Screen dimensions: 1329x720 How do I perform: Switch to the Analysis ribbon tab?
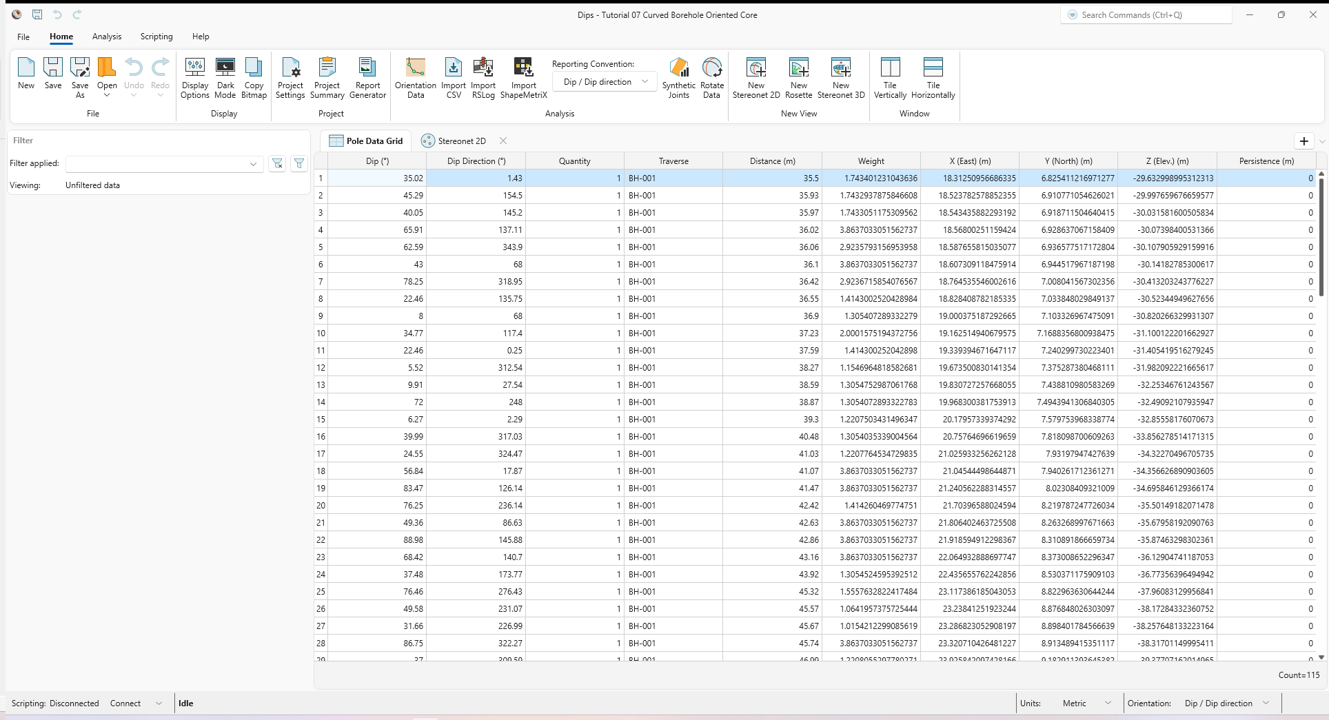pos(107,37)
